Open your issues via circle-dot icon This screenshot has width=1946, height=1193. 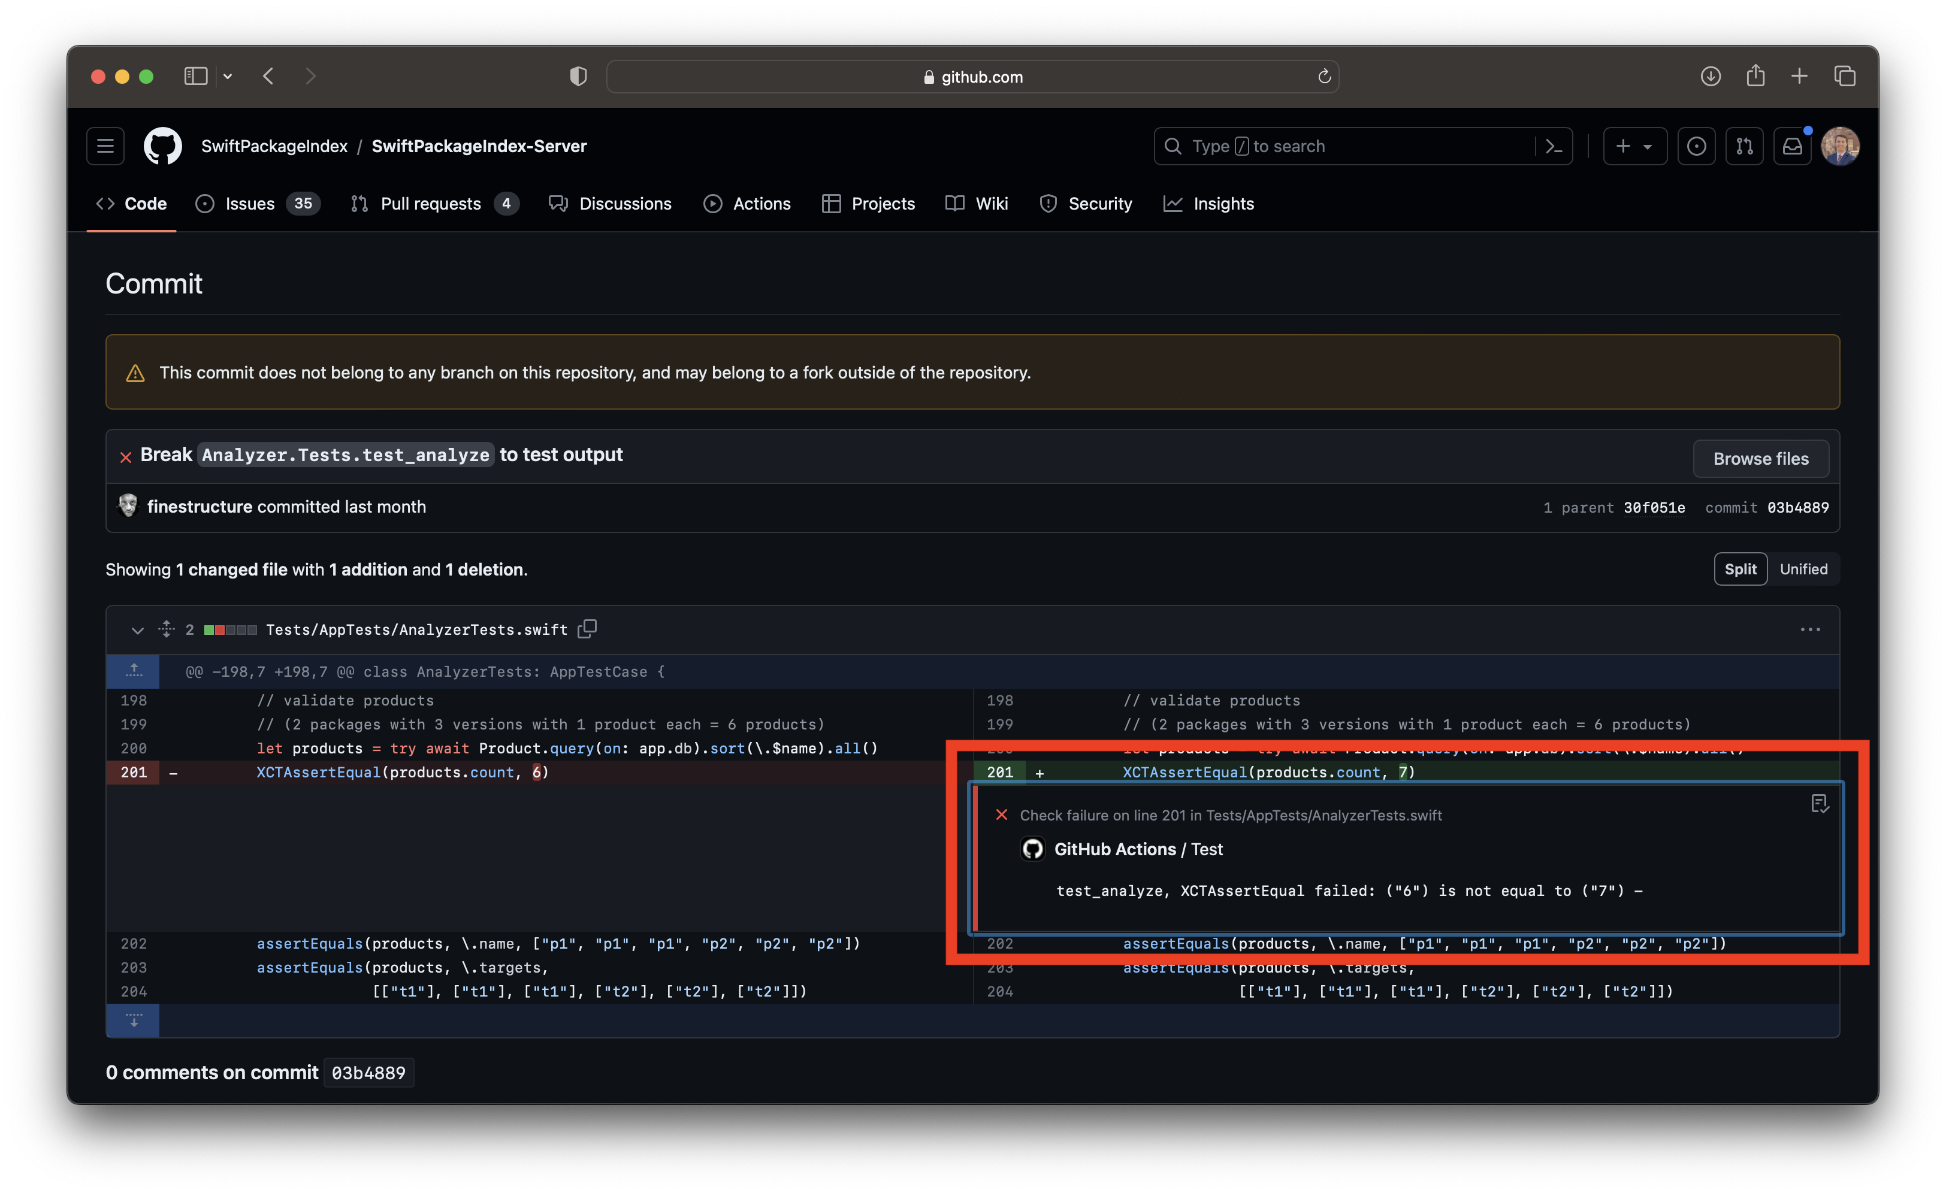point(1696,146)
